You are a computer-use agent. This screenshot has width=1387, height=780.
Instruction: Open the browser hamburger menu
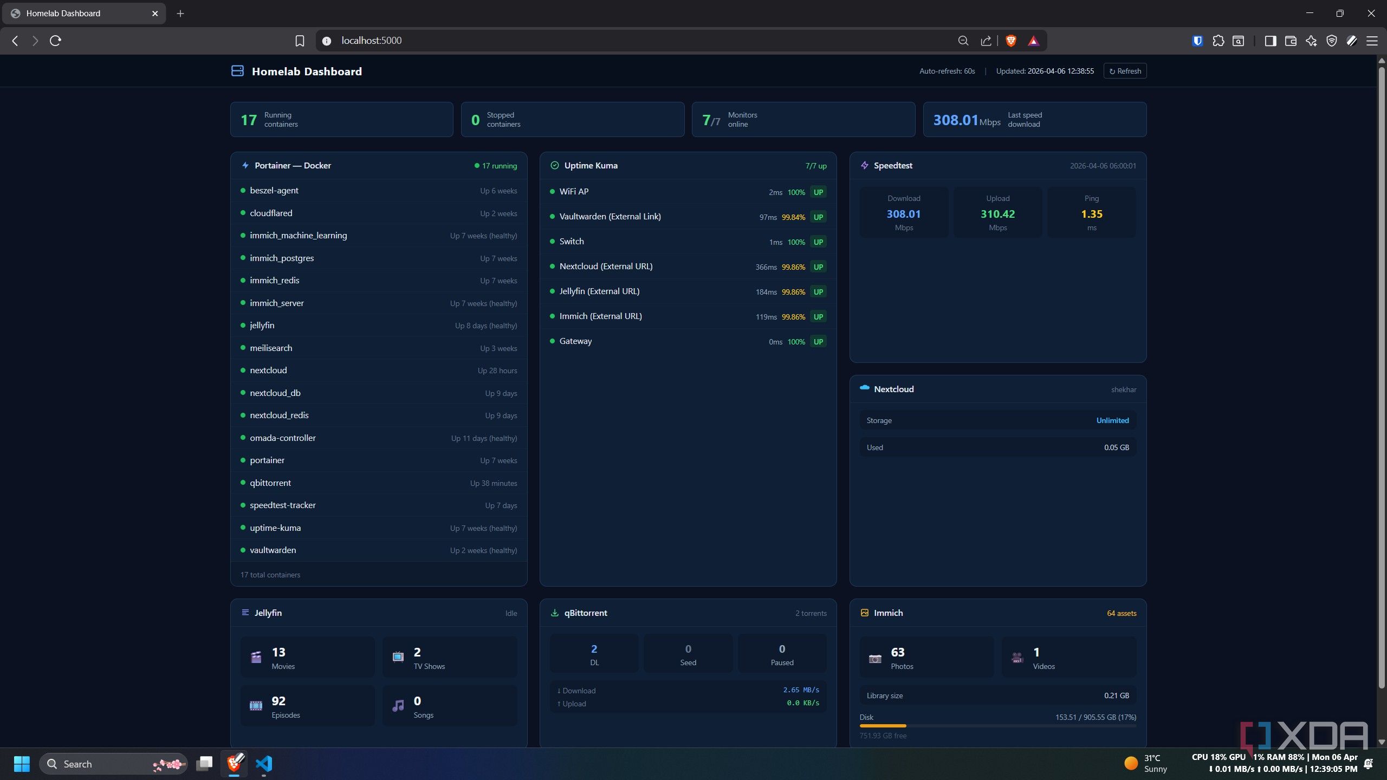(1372, 41)
